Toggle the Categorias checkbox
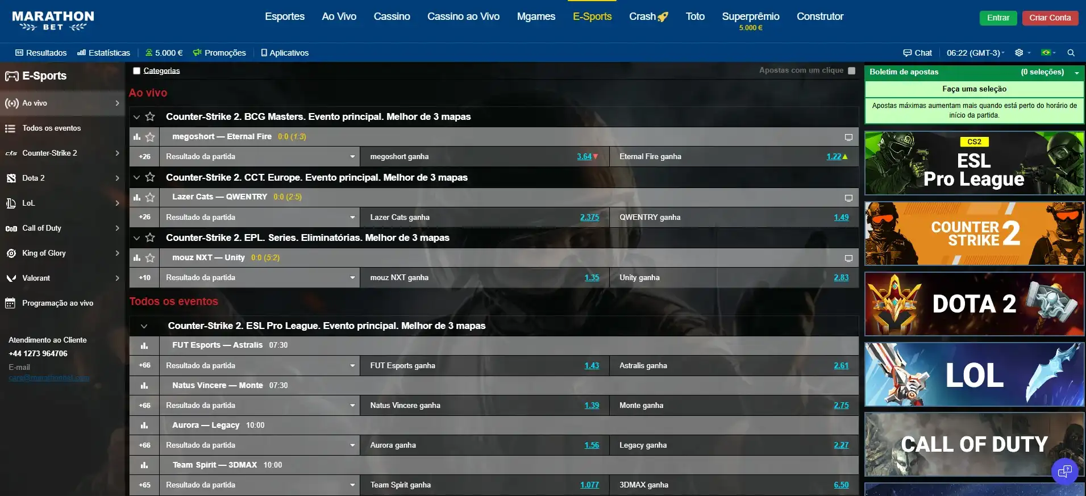 click(136, 71)
